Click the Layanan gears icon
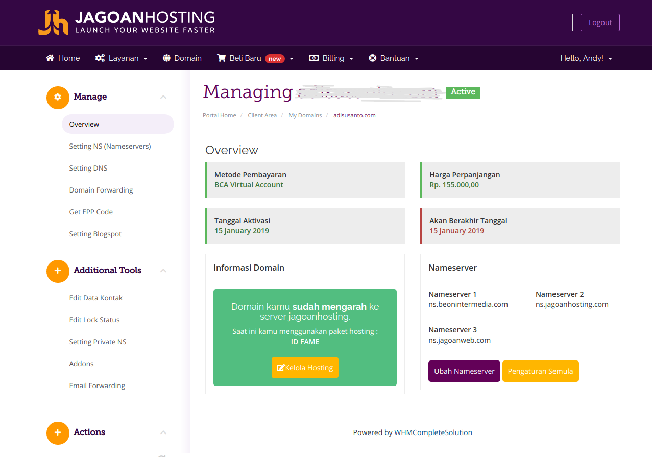Image resolution: width=652 pixels, height=457 pixels. point(100,58)
